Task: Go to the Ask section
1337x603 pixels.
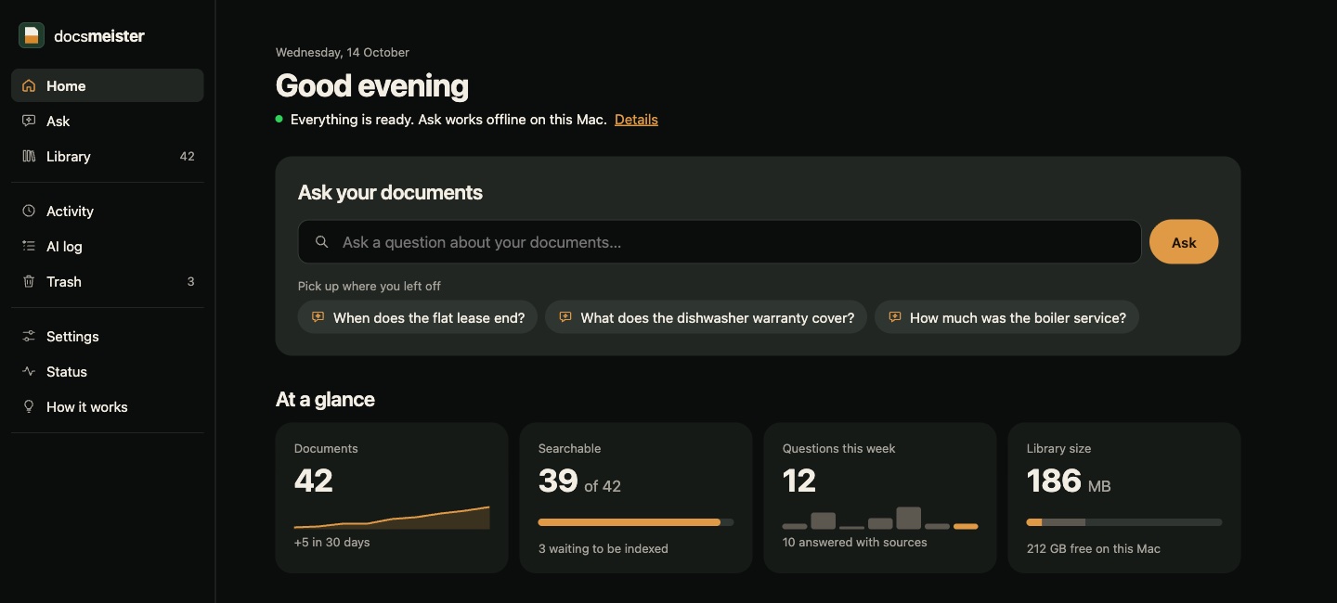Action: pyautogui.click(x=108, y=121)
